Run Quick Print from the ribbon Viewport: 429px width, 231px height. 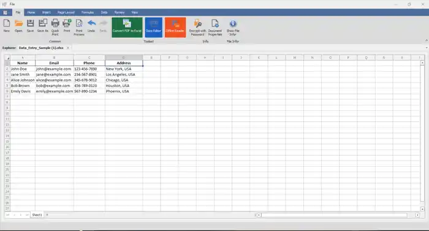point(55,27)
